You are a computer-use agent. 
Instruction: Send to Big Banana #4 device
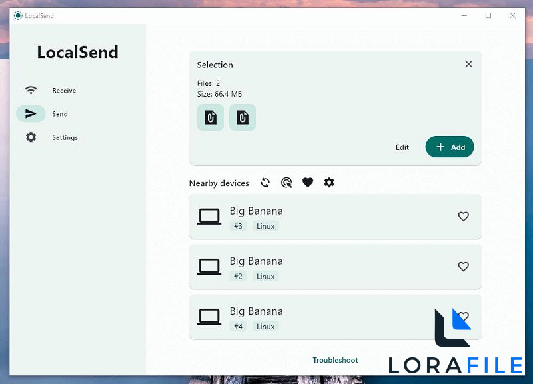335,317
